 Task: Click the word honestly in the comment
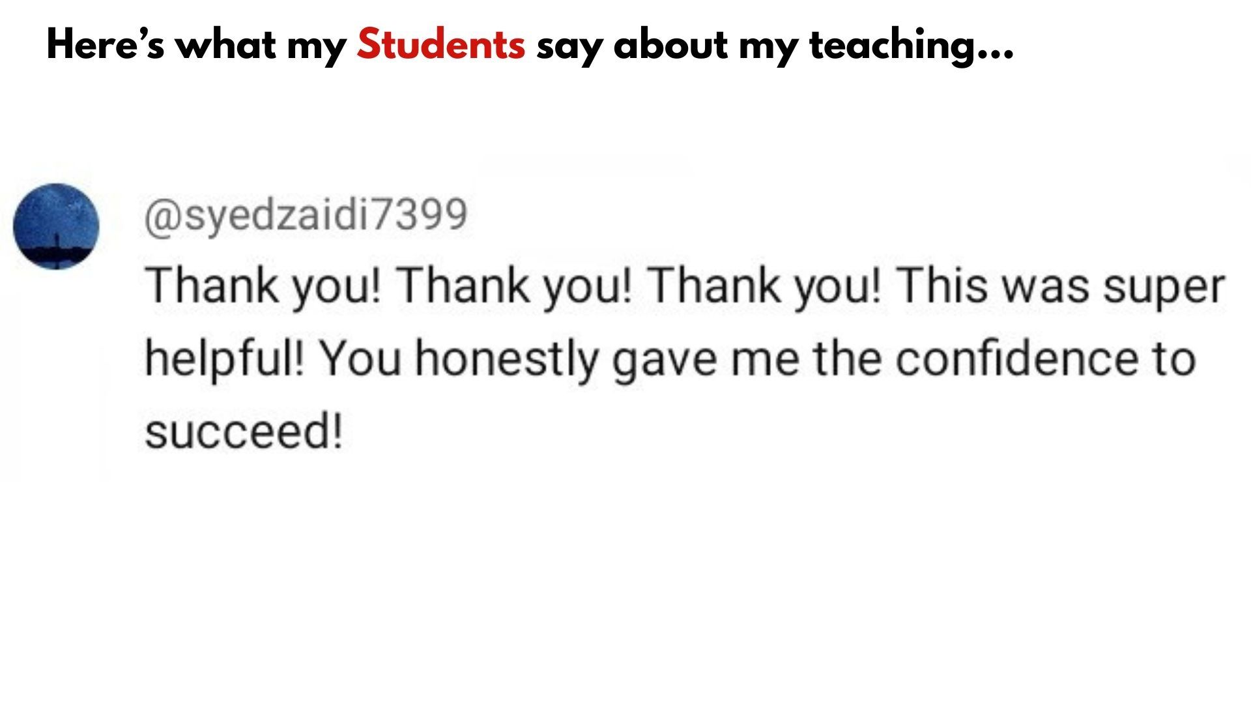[x=506, y=360]
